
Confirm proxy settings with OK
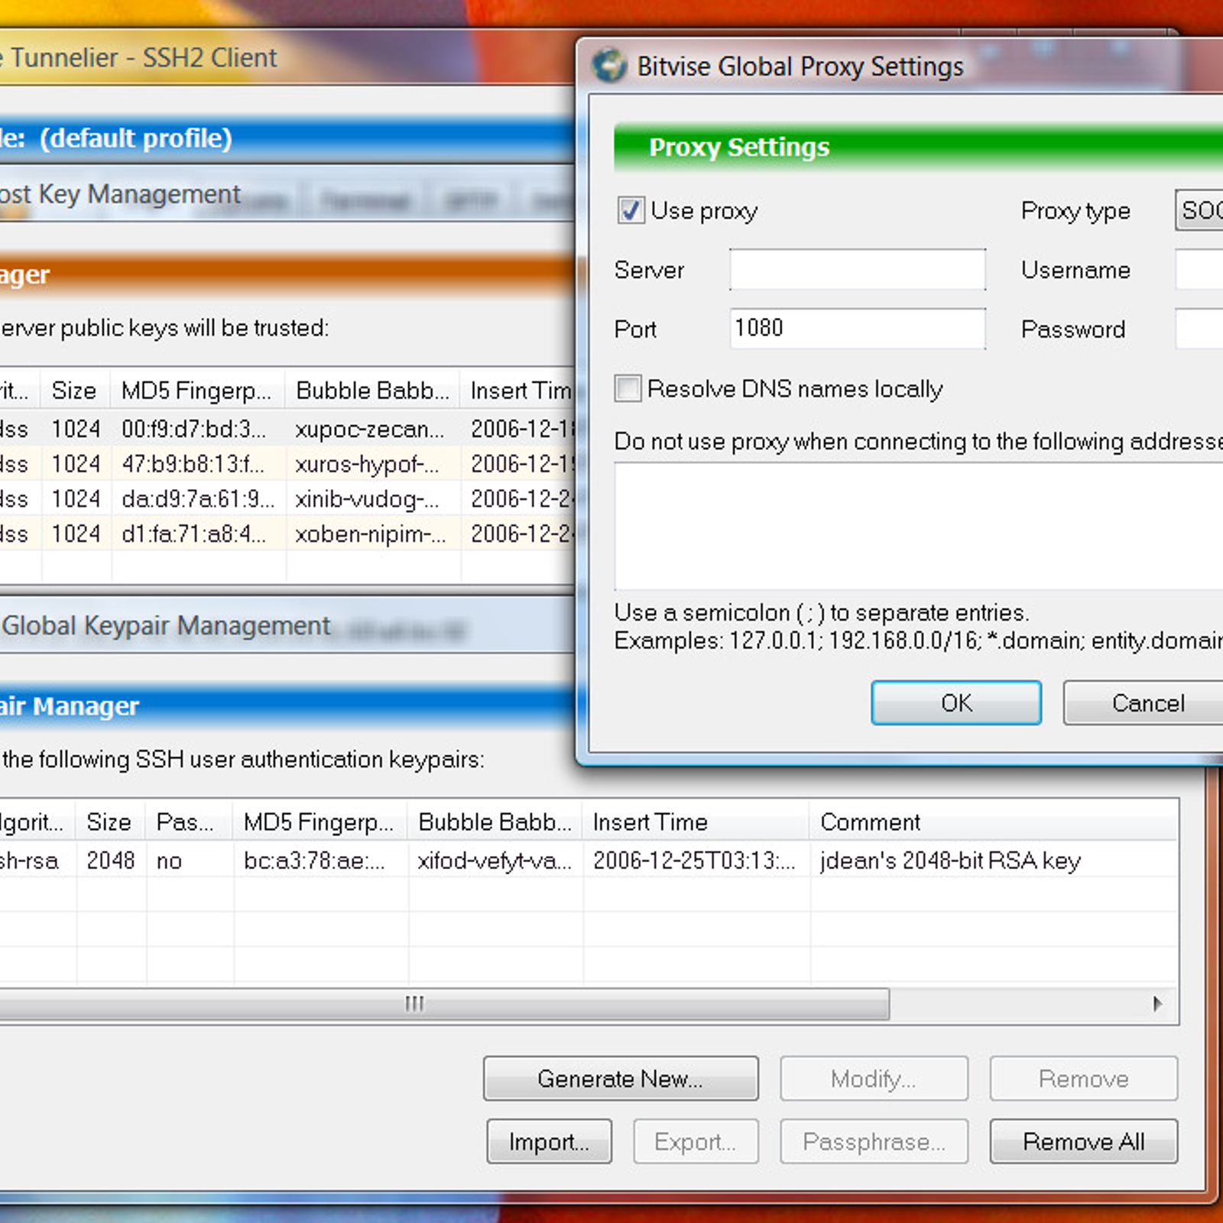click(956, 702)
